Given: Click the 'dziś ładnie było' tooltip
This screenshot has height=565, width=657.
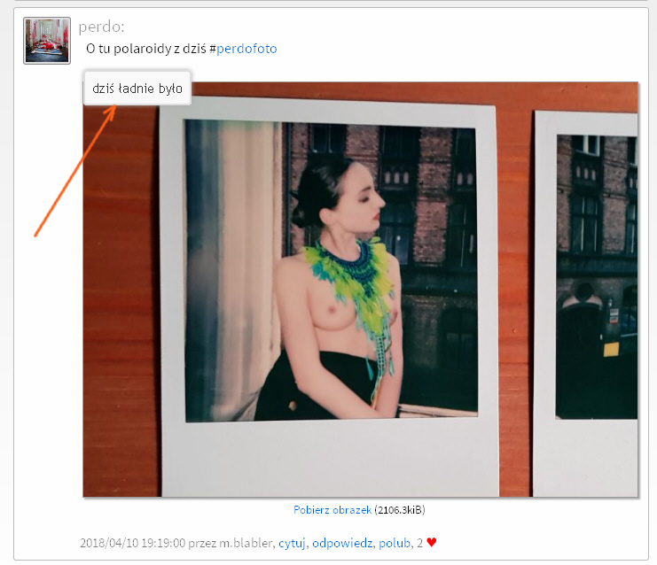Looking at the screenshot, I should tap(137, 88).
